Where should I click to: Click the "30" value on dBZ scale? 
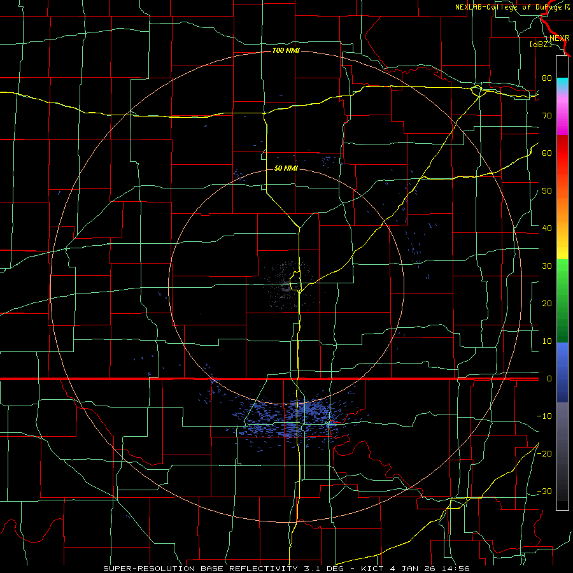click(x=547, y=266)
